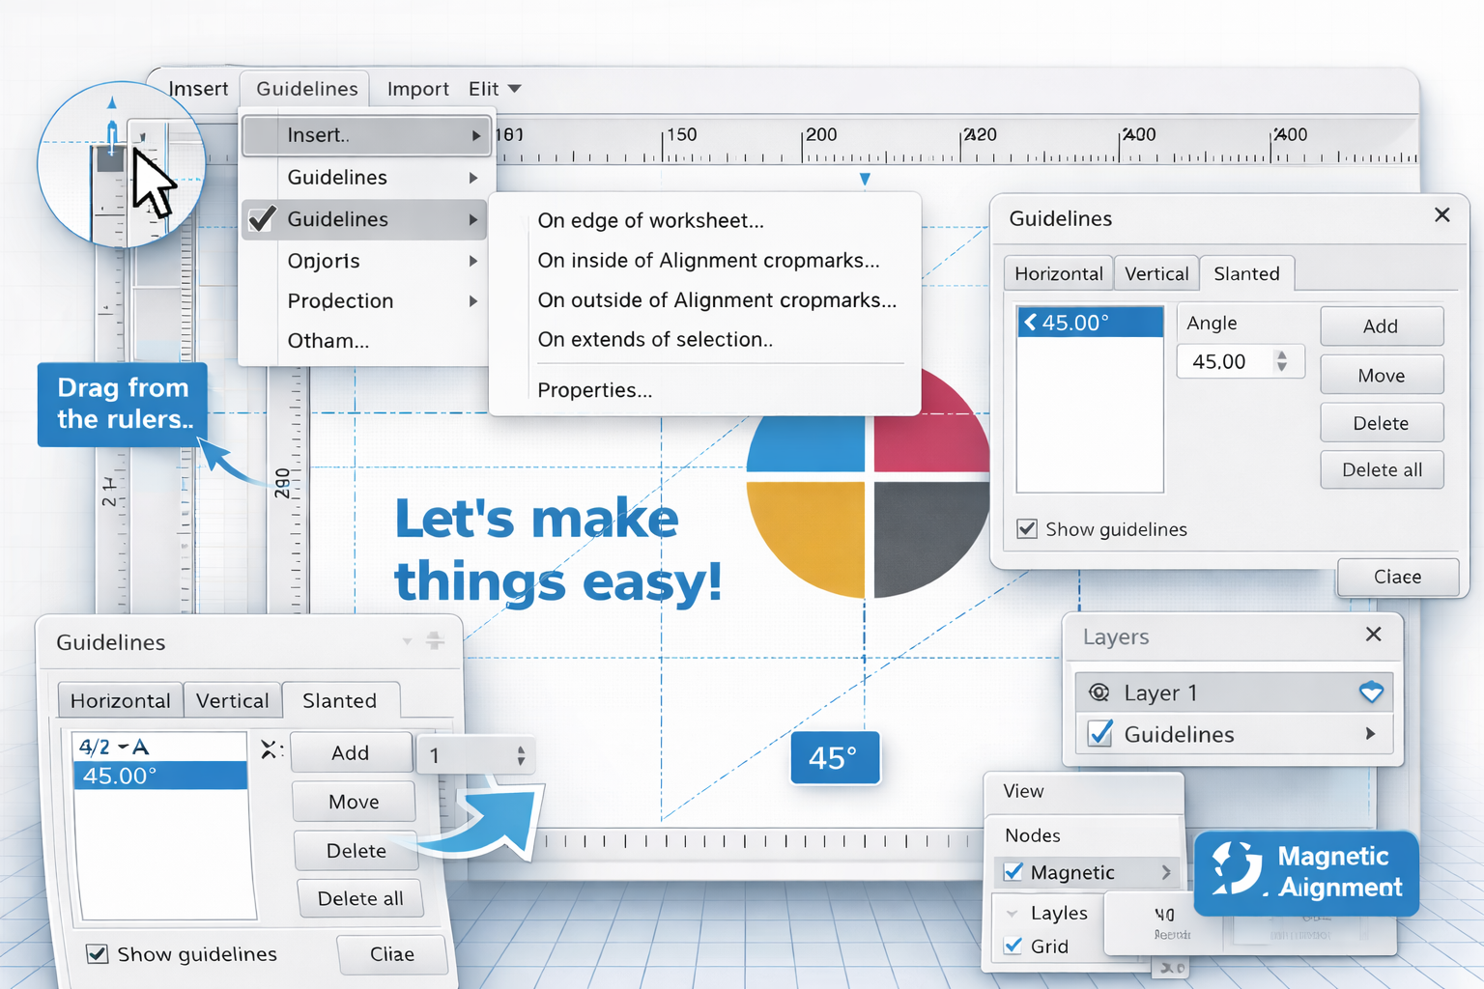Click the 45° angle badge on the canvas
The image size is (1484, 989).
tap(834, 757)
